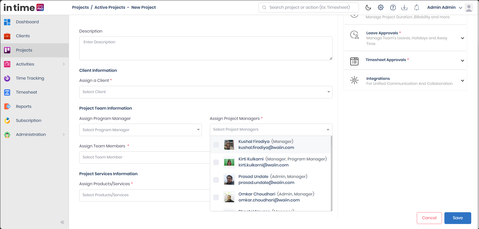The height and width of the screenshot is (229, 479).
Task: Open notifications bell icon
Action: [x=417, y=8]
